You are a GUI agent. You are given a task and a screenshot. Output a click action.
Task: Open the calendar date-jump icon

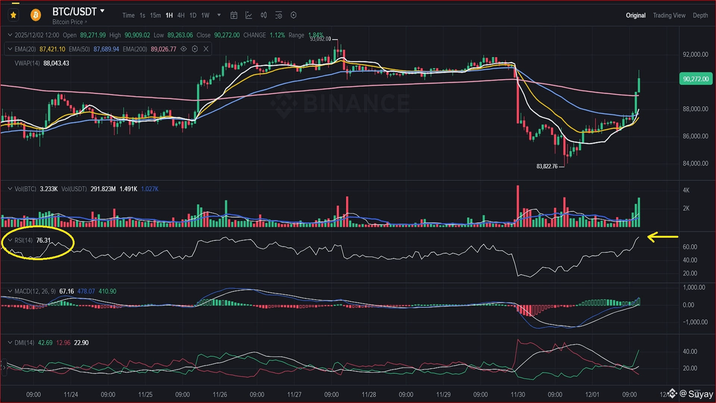[234, 15]
